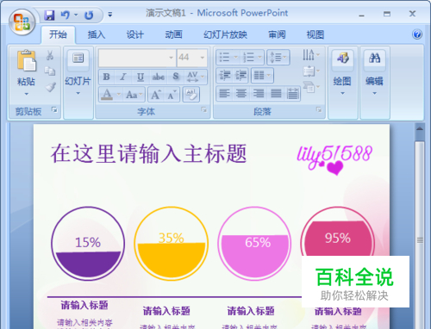Open the 设计 ribbon tab
Image resolution: width=431 pixels, height=329 pixels.
(x=135, y=34)
